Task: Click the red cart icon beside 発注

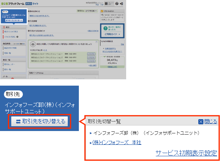Action: (4, 27)
